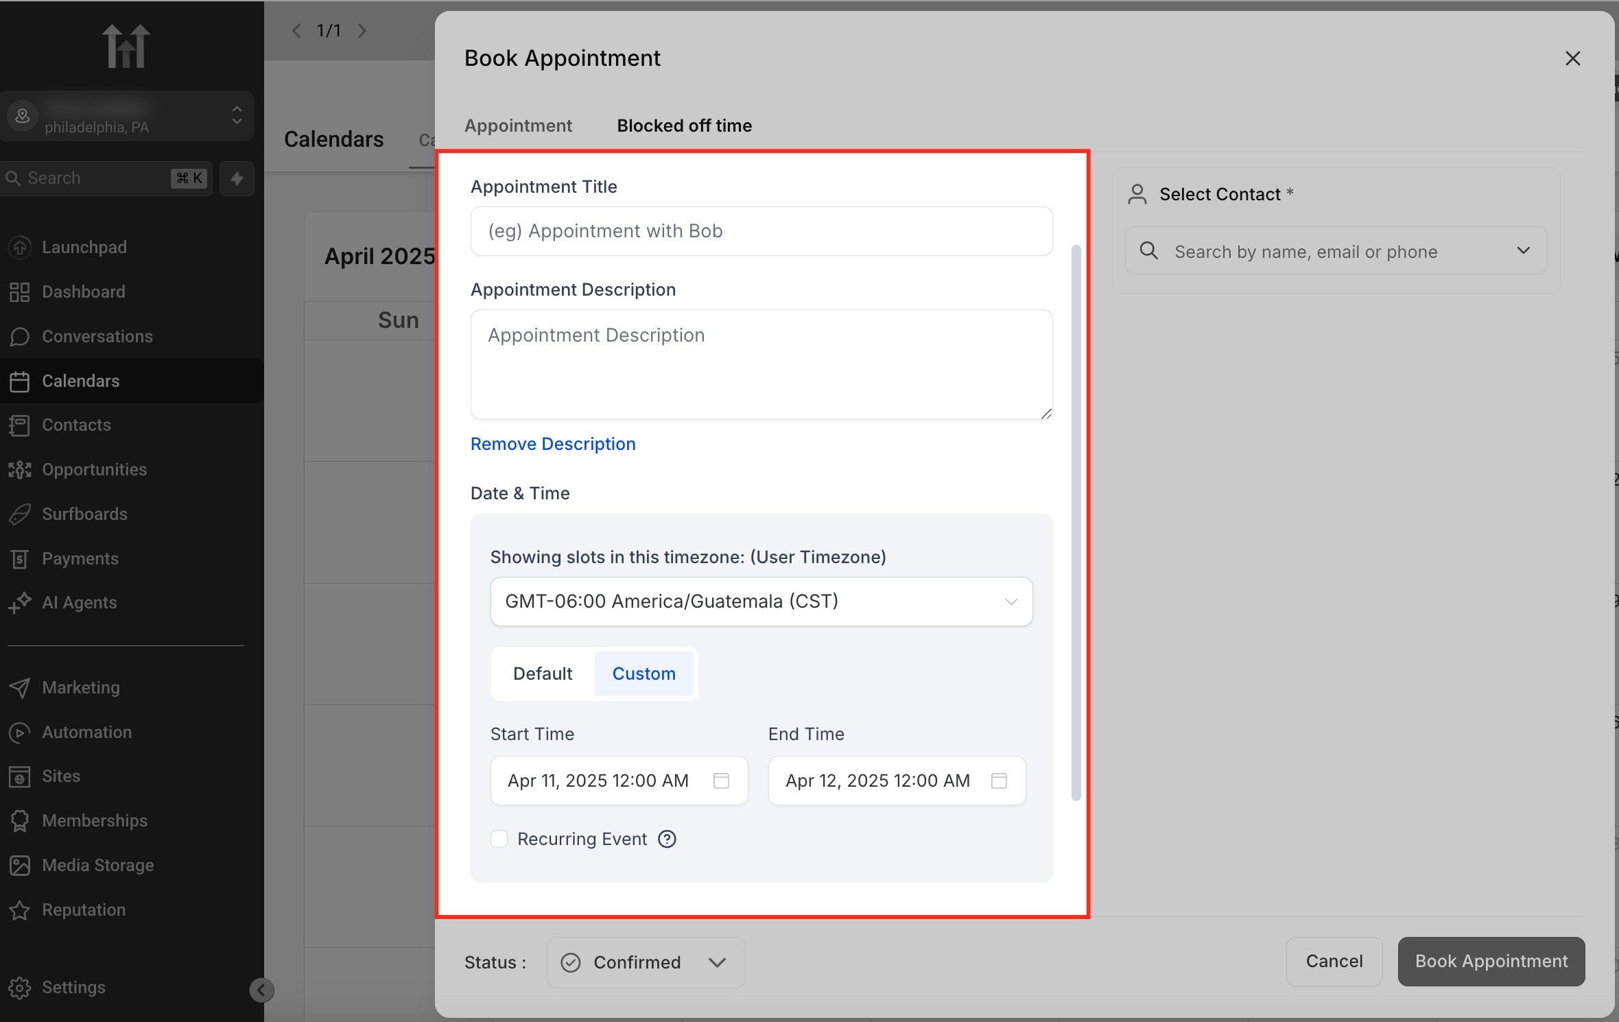Switch to the Blocked off time tab
The image size is (1619, 1022).
tap(684, 126)
